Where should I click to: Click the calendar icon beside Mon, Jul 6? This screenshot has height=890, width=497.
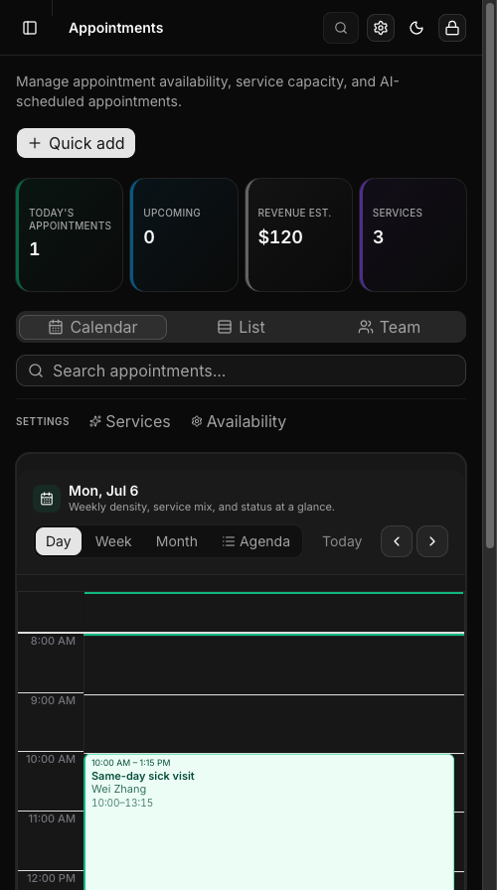(47, 499)
